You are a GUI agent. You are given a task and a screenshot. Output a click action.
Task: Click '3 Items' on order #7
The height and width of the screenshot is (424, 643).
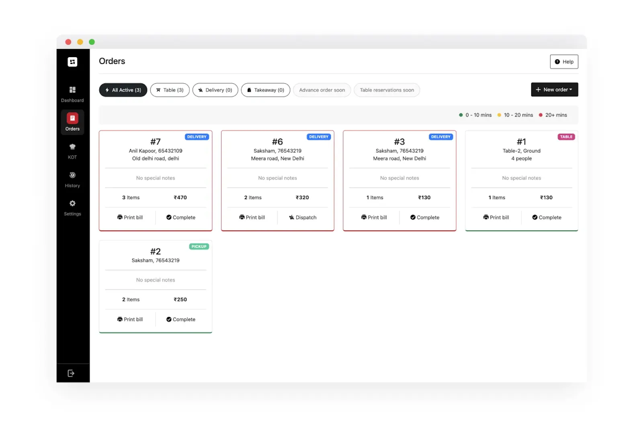(131, 198)
